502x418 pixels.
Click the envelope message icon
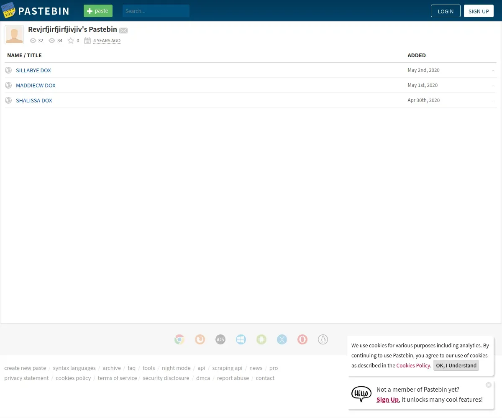(123, 30)
